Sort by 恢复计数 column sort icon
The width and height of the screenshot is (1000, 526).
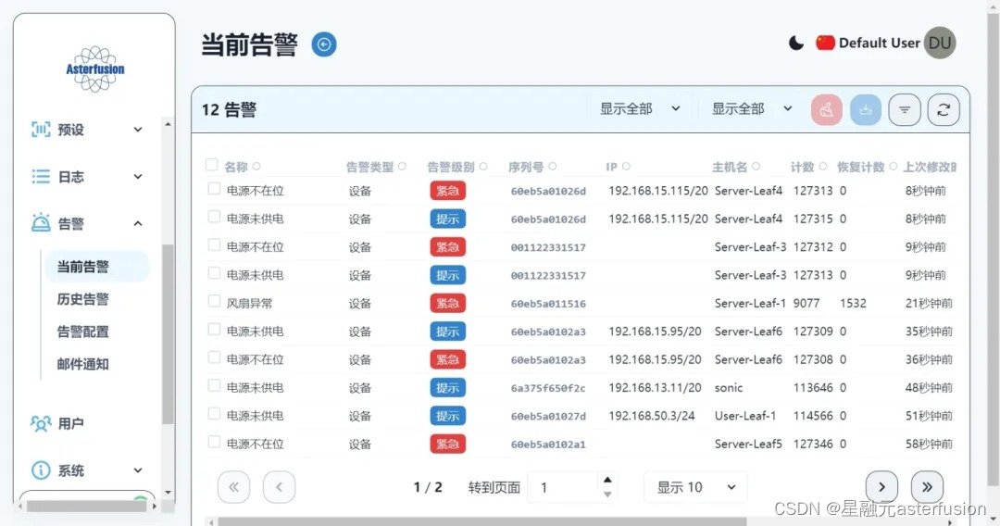tap(894, 167)
